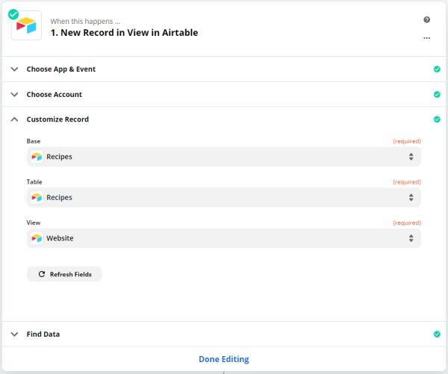Collapse the Customize Record section
This screenshot has height=374, width=448.
click(x=224, y=119)
